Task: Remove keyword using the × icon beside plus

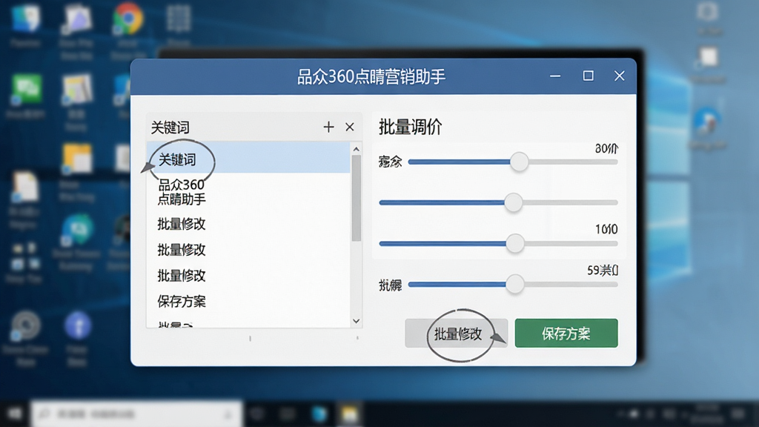Action: (x=350, y=127)
